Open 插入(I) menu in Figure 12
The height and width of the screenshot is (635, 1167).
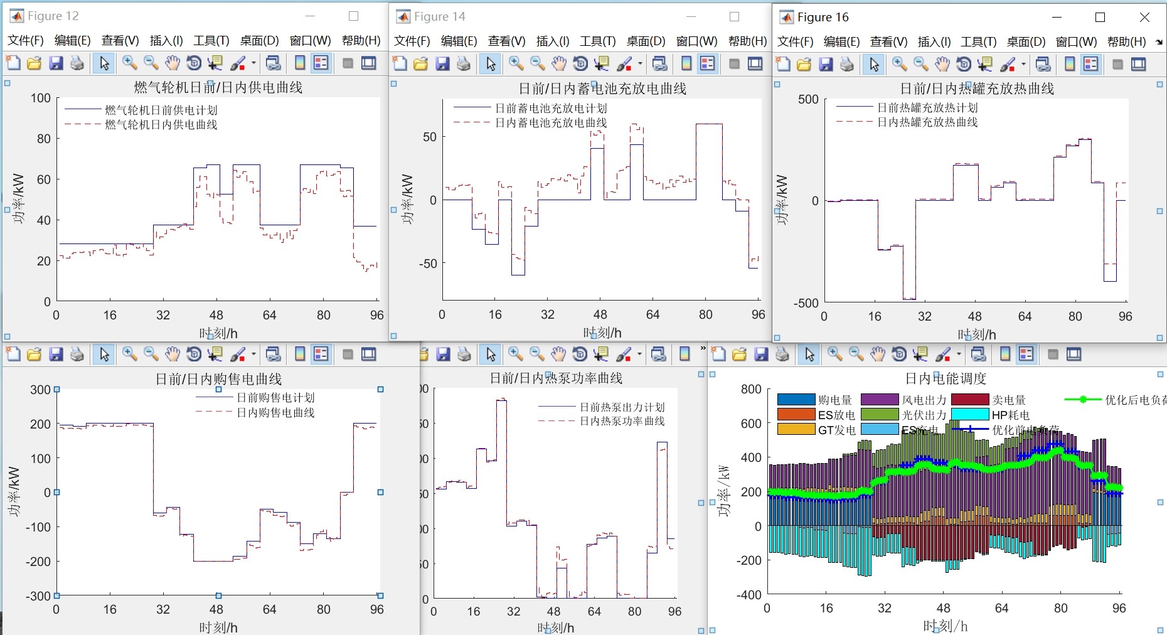pos(166,41)
